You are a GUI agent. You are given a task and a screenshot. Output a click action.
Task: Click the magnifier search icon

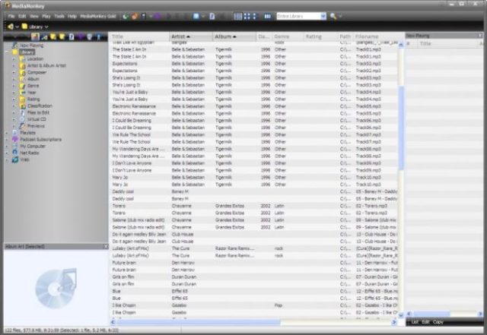tap(333, 16)
